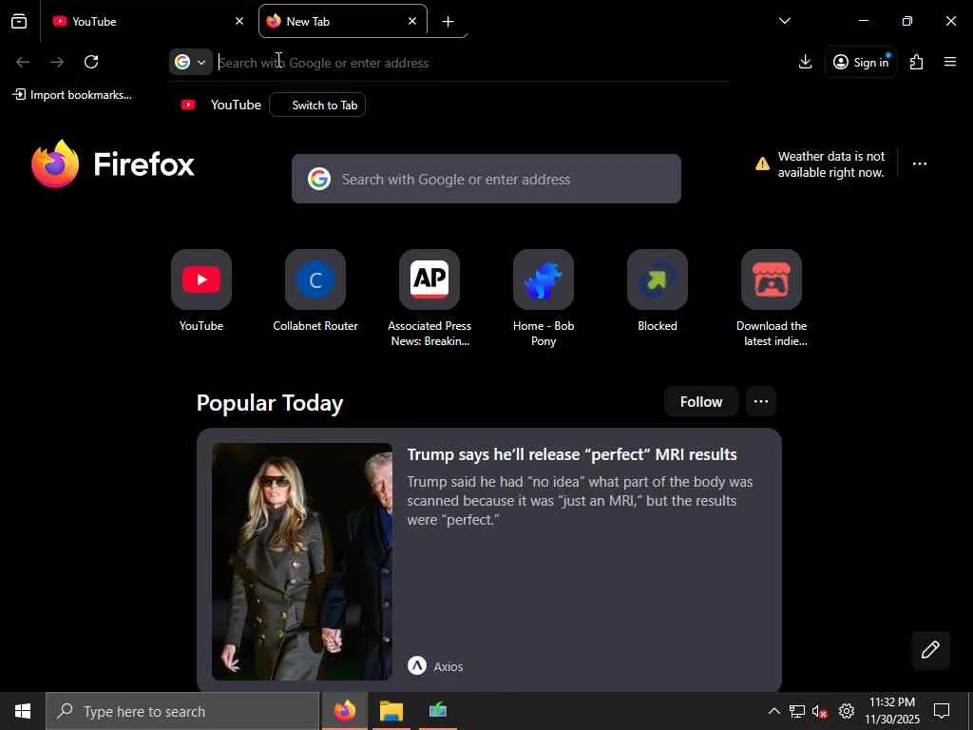Viewport: 973px width, 730px height.
Task: Open the settings gear tray icon
Action: [x=846, y=711]
